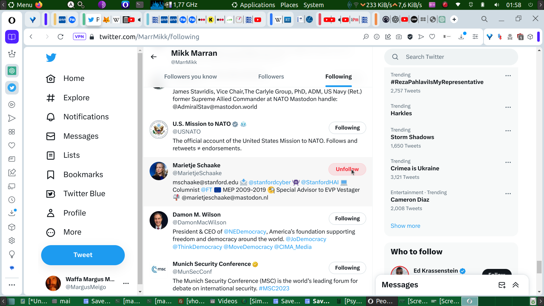Screen dimensions: 544x306
Task: Open Lists in Twitter navigation
Action: point(63,155)
